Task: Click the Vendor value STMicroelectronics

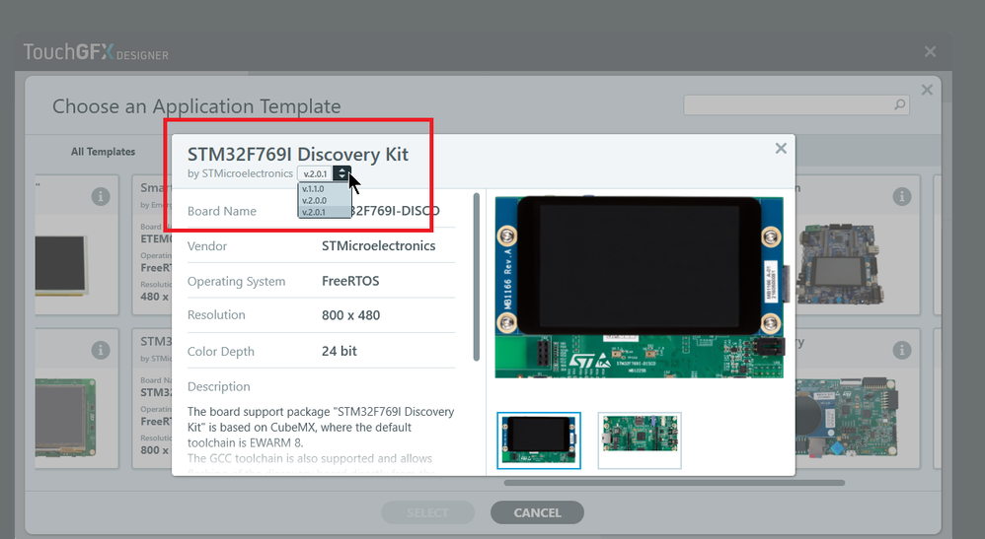Action: [x=379, y=246]
